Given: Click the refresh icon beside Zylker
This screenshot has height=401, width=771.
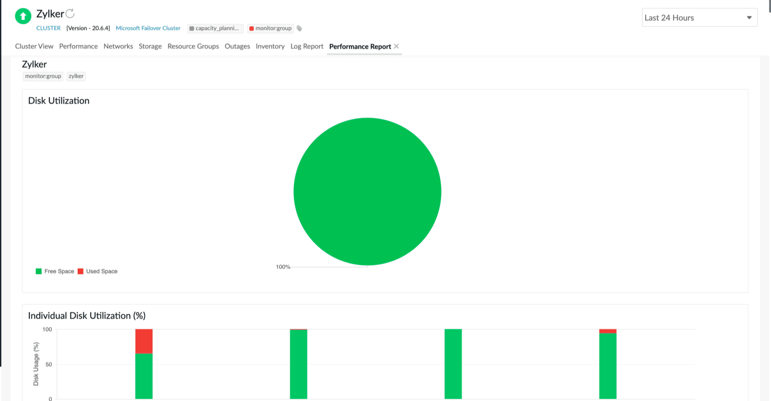Looking at the screenshot, I should pos(70,14).
